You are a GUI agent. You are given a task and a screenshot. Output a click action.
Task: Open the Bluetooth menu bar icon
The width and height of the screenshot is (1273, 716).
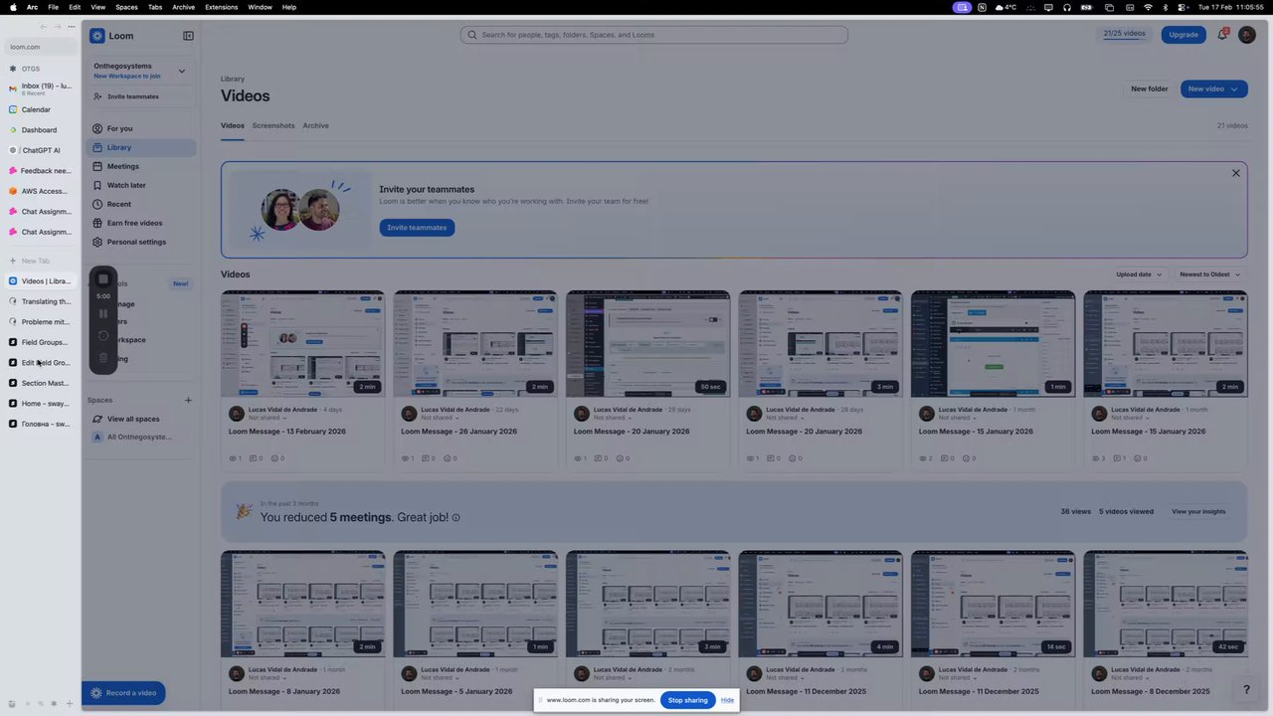pos(1167,7)
